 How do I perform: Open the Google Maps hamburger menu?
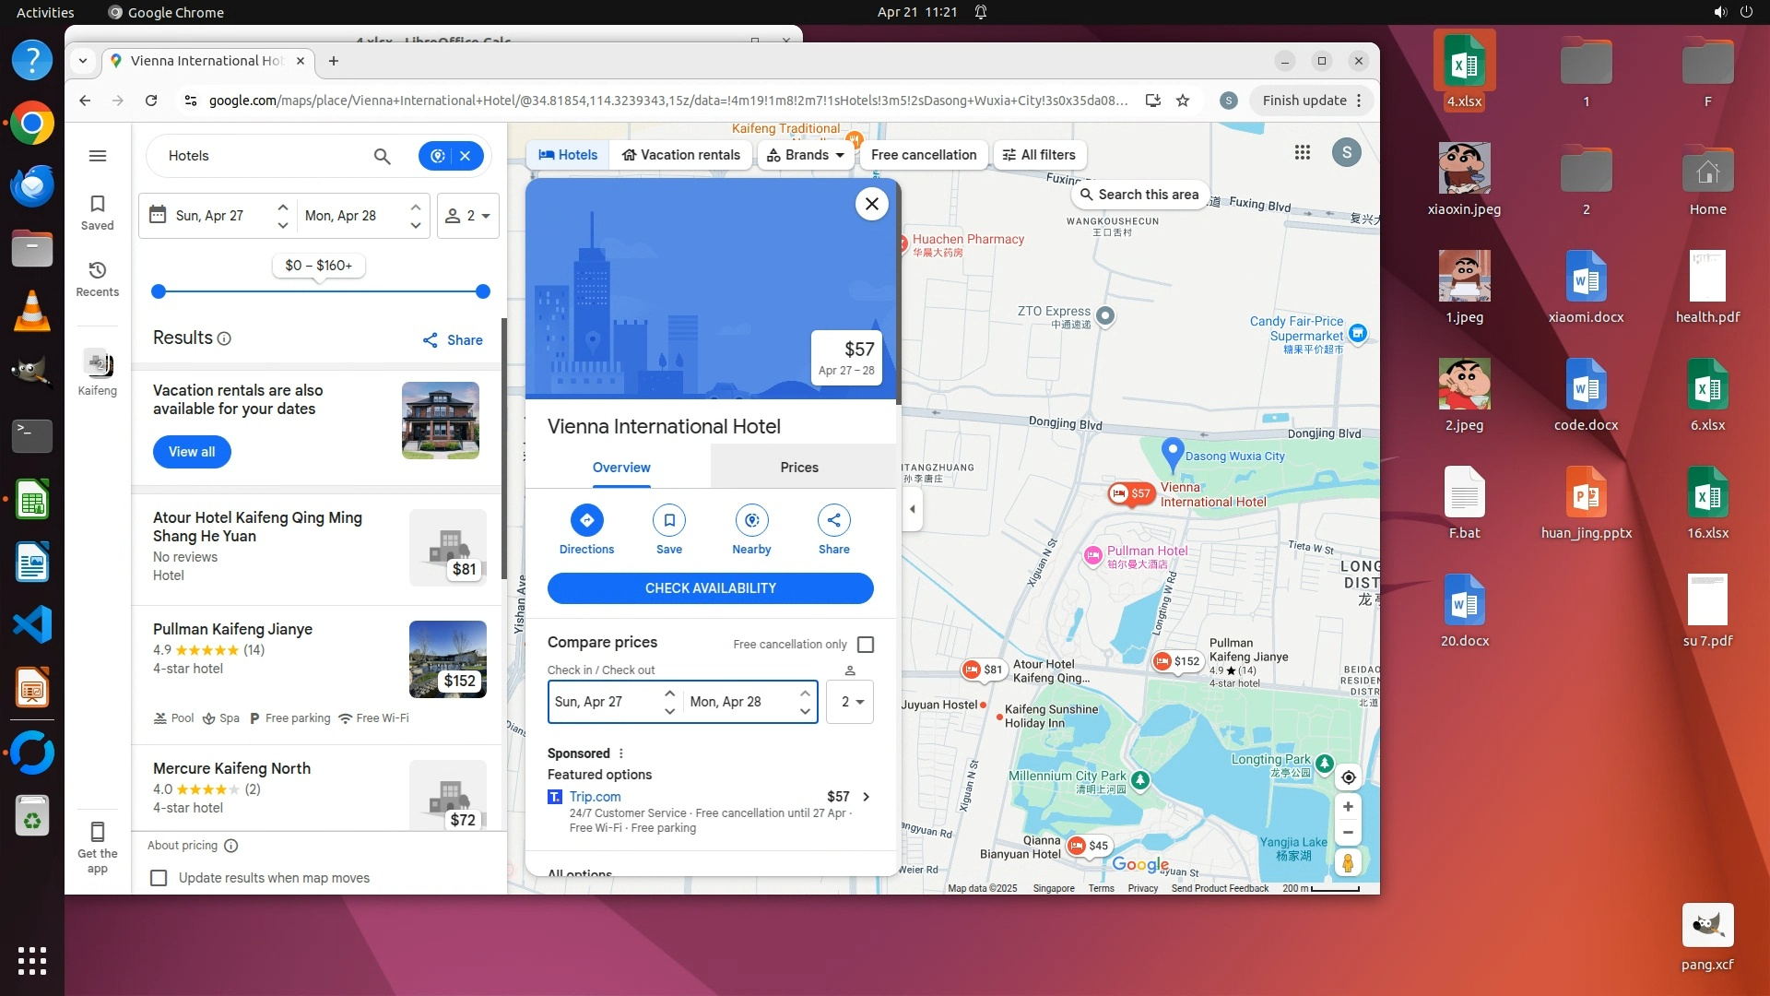(x=98, y=156)
